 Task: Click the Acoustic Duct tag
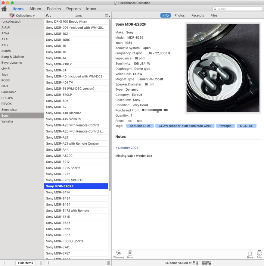pyautogui.click(x=140, y=126)
